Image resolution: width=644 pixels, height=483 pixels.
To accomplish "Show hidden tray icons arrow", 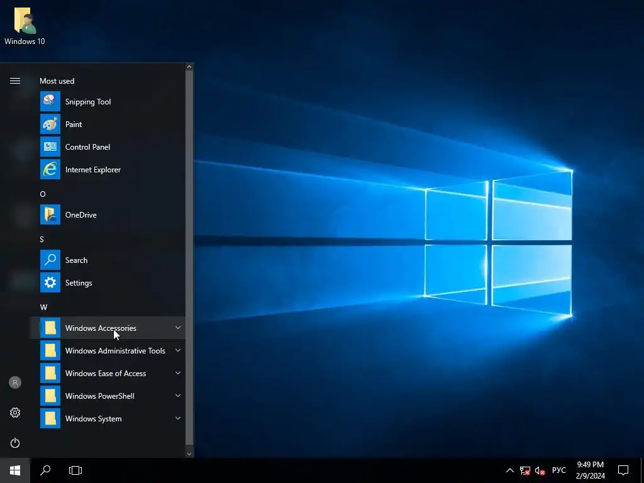I will (509, 470).
